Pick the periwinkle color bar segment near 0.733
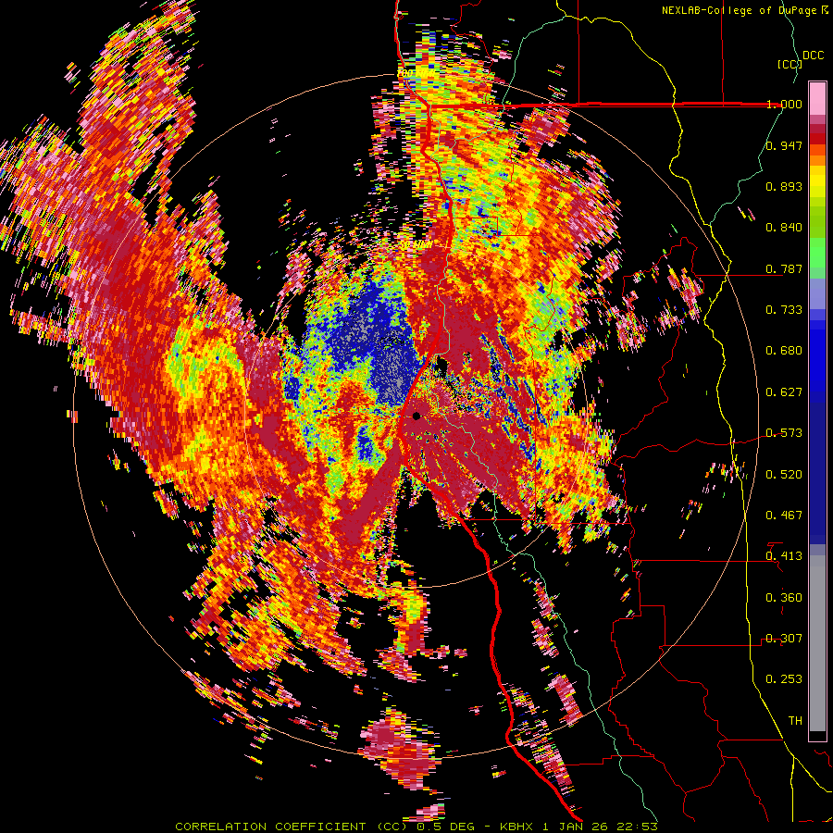The image size is (833, 833). [817, 293]
